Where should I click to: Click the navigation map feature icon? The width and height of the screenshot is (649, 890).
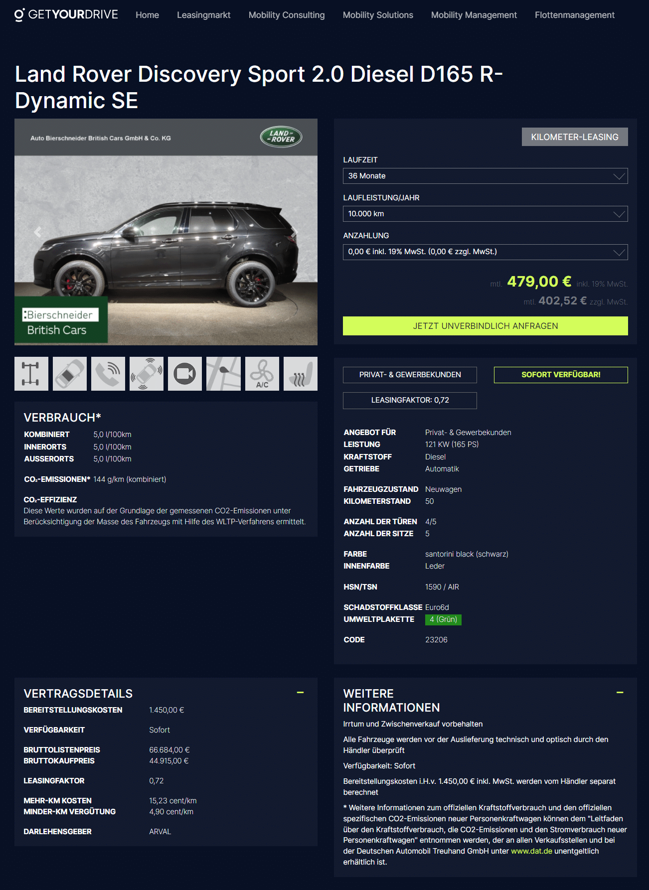click(223, 374)
